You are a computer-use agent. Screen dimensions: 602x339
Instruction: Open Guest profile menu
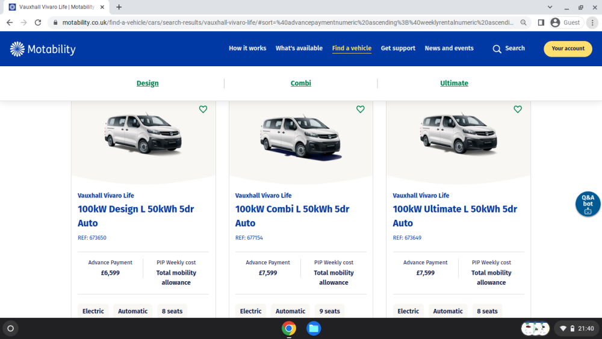click(x=566, y=23)
